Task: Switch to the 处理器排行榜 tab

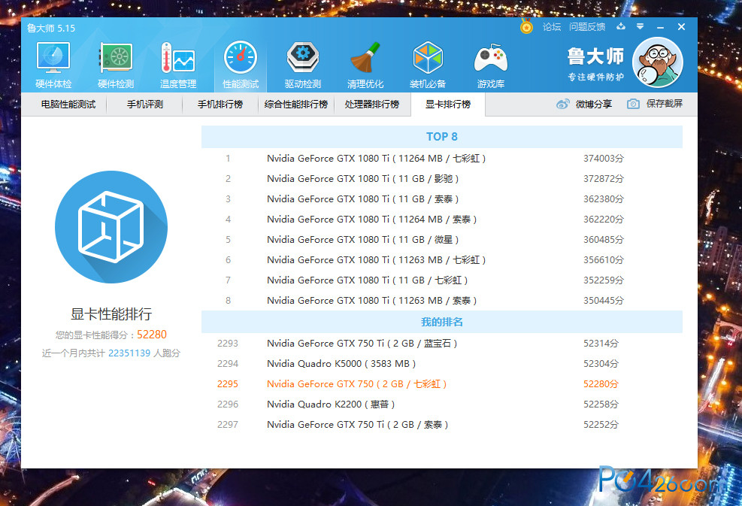Action: [x=372, y=105]
